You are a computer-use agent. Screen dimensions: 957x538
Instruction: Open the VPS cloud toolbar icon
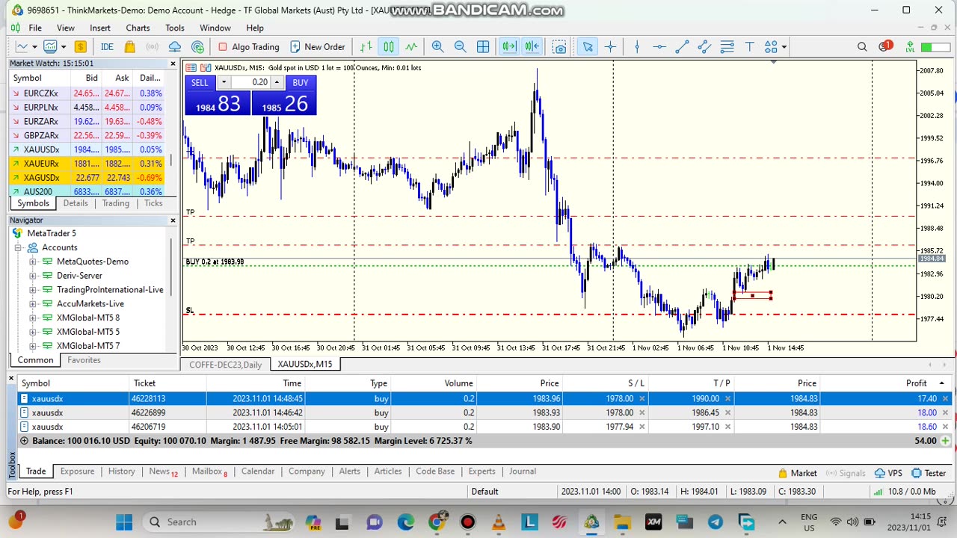tap(174, 46)
